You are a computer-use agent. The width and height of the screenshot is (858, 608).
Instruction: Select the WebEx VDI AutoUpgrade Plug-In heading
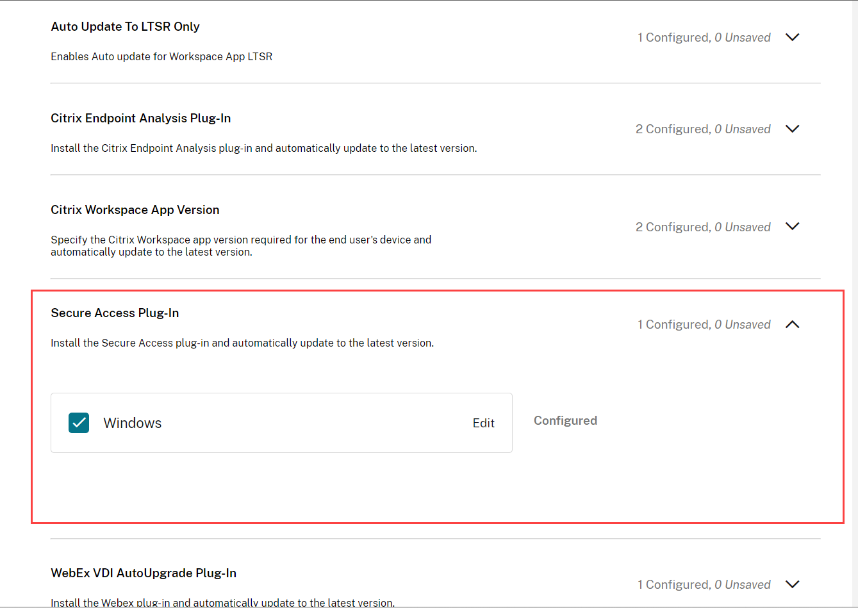coord(144,573)
